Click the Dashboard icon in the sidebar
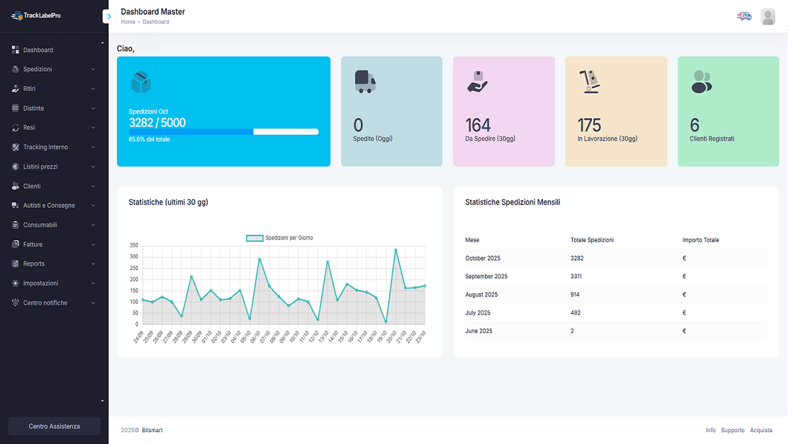Screen dimensions: 789x444 (16, 50)
